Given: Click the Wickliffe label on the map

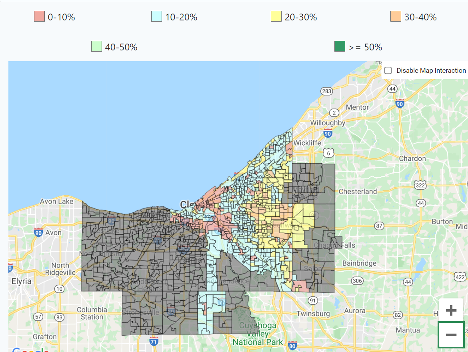Looking at the screenshot, I should pyautogui.click(x=307, y=143).
